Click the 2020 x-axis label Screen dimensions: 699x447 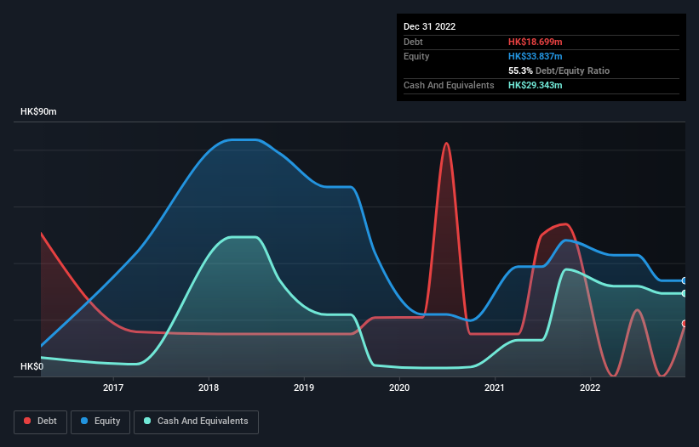(x=399, y=388)
